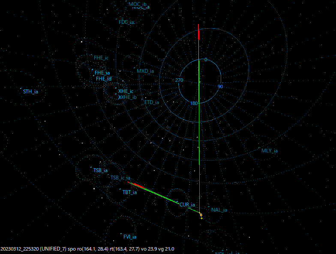Select the FDC_ia shower label
The height and width of the screenshot is (254, 336).
[x=126, y=22]
